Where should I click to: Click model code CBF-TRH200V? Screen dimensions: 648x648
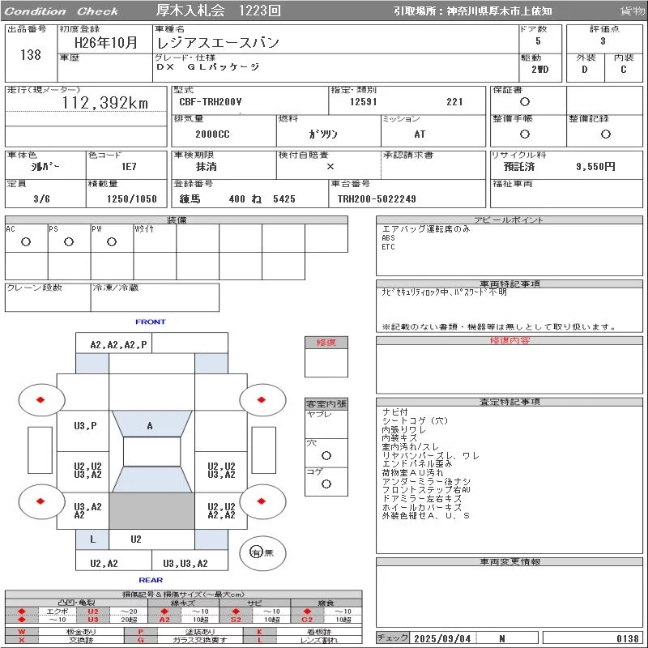point(211,102)
